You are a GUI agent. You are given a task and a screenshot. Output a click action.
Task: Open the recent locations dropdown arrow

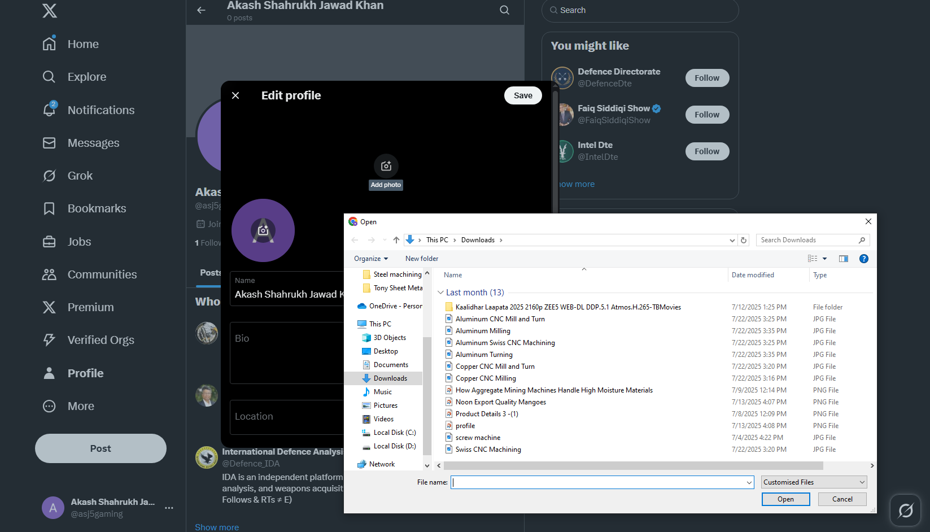tap(385, 240)
